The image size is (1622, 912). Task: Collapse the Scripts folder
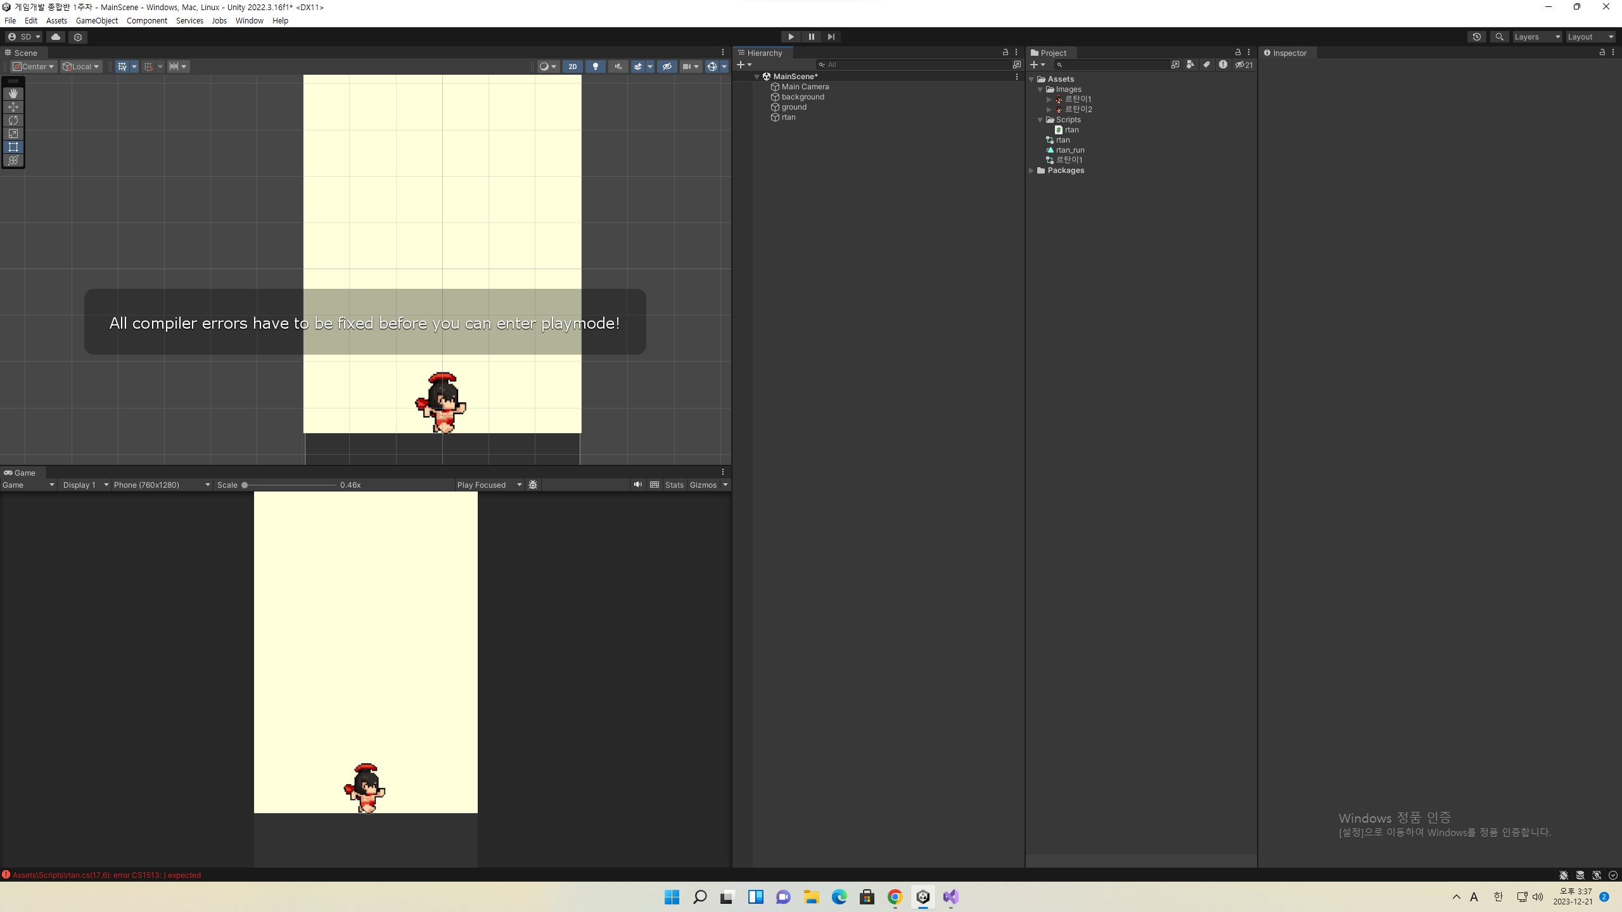click(x=1040, y=120)
